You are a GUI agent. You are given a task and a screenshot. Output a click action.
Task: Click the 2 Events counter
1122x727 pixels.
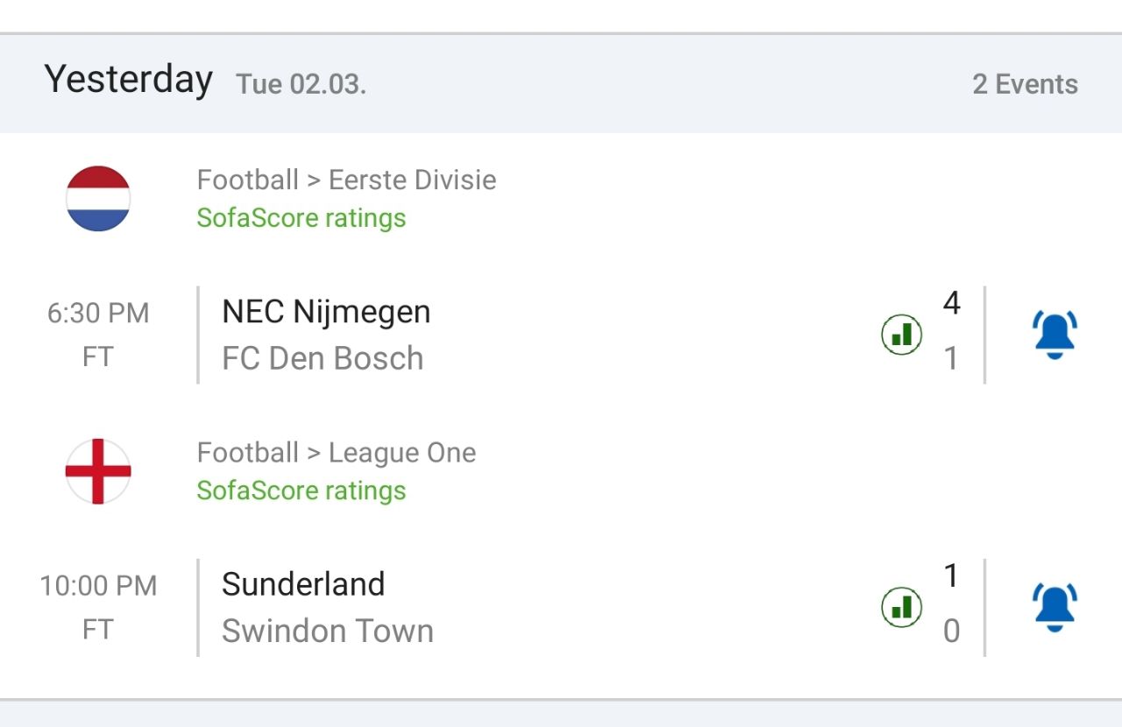pyautogui.click(x=1025, y=84)
